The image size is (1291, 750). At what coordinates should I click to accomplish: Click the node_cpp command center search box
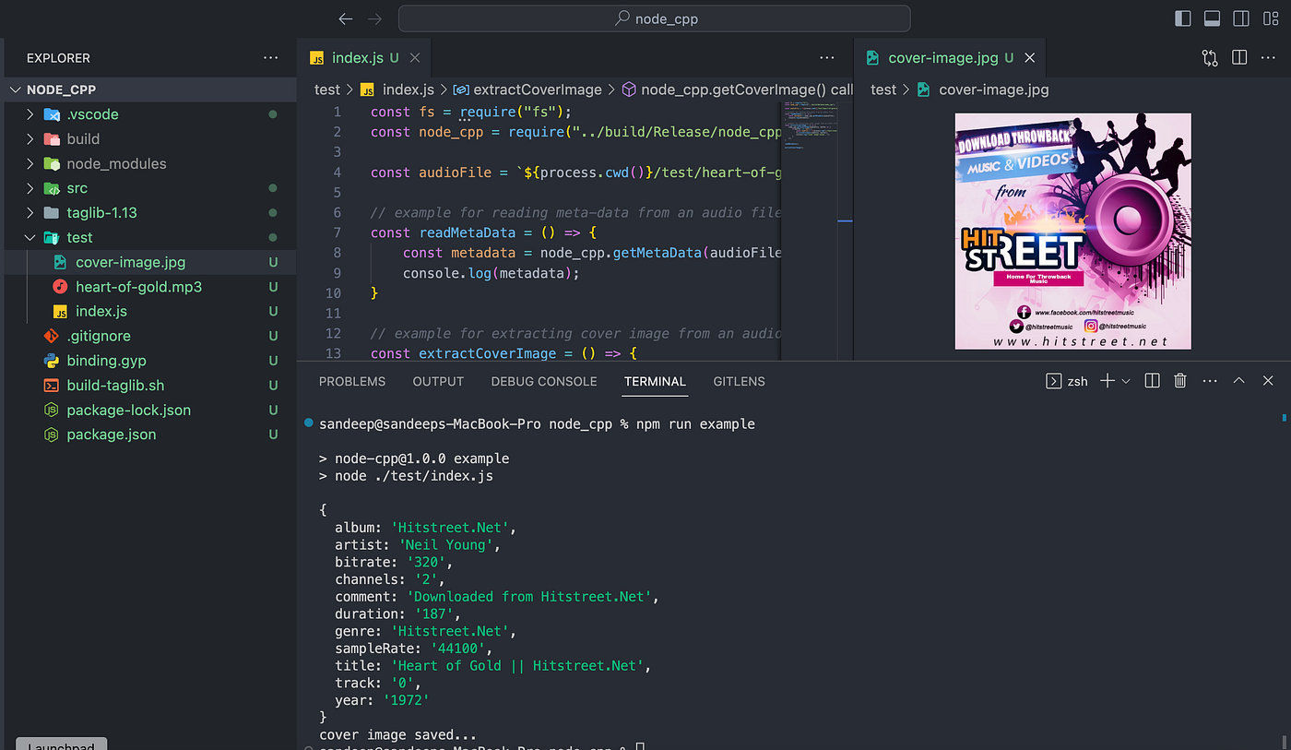pyautogui.click(x=654, y=18)
